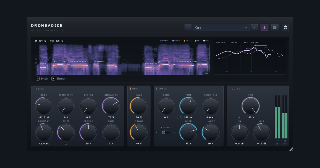Click the Formant knob
This screenshot has height=168, width=320.
pyautogui.click(x=44, y=132)
